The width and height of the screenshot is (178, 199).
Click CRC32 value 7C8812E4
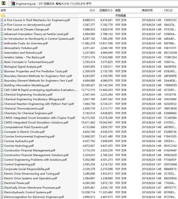click(170, 57)
